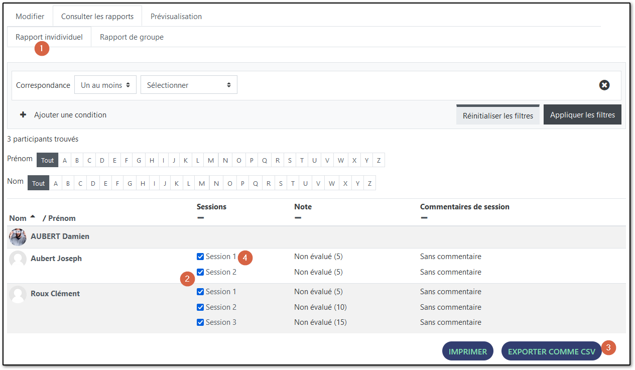Screen dimensions: 635x370
Task: Uncheck Session 1 for Aubert Joseph
Action: (x=200, y=256)
